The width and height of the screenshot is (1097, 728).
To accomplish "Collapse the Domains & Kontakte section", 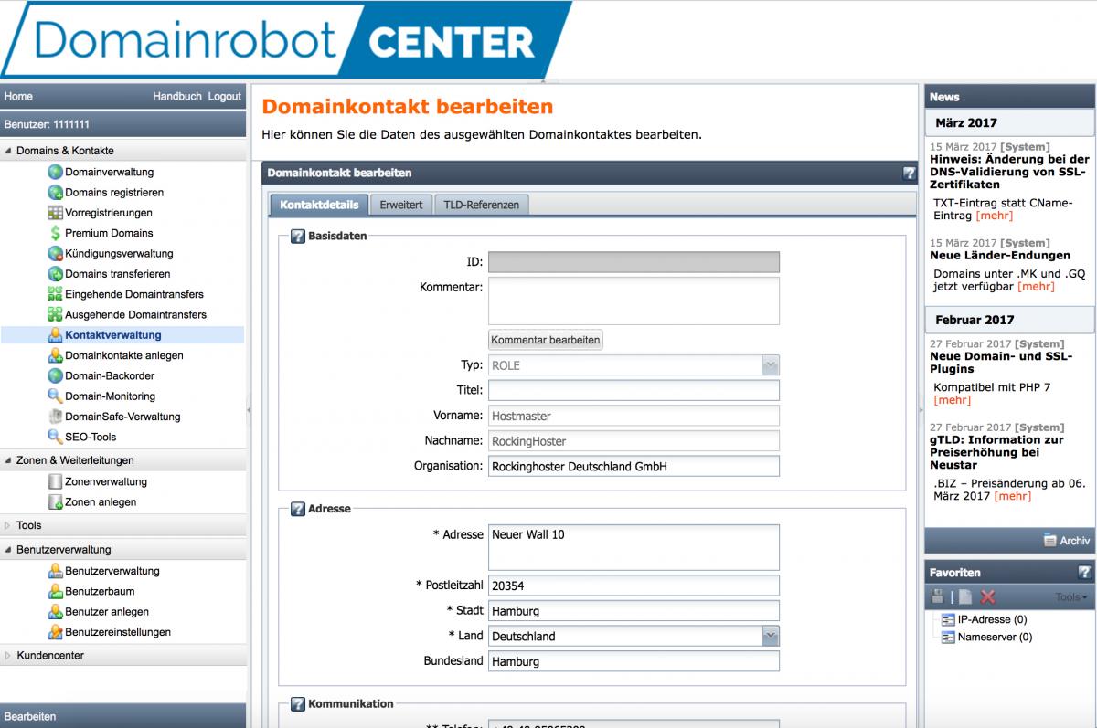I will tap(8, 151).
